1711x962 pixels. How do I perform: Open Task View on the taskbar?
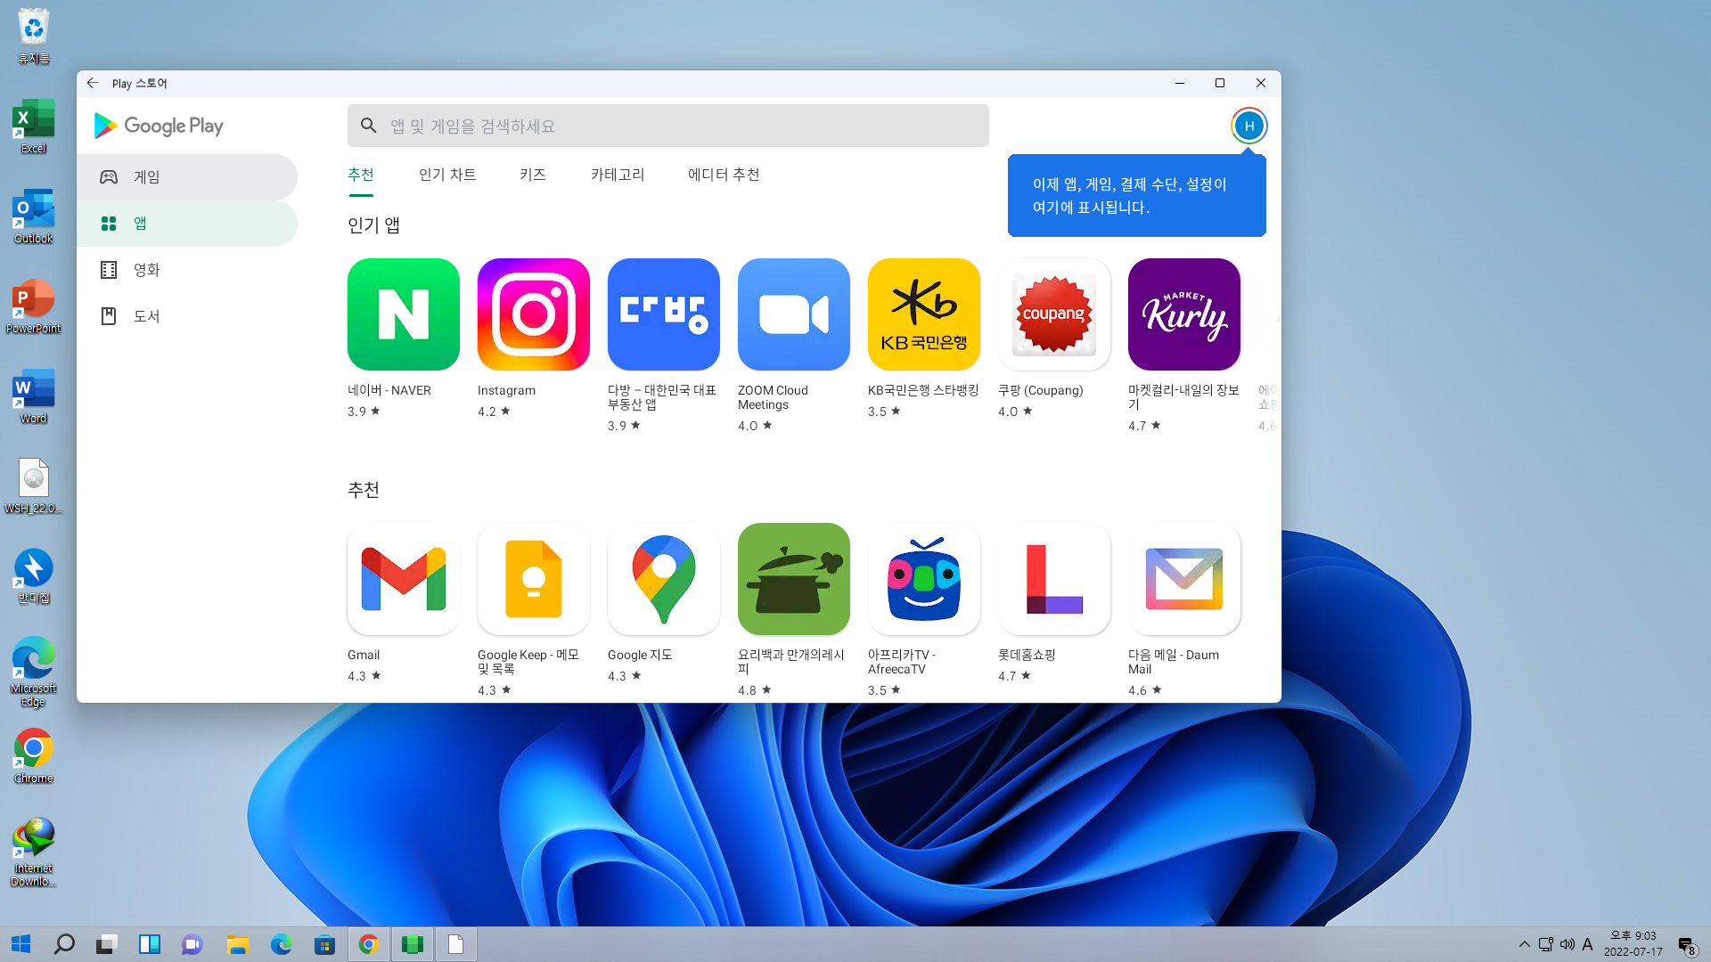[107, 944]
